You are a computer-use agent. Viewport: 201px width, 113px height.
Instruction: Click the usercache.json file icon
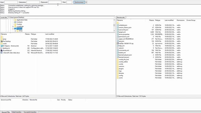pos(118,30)
